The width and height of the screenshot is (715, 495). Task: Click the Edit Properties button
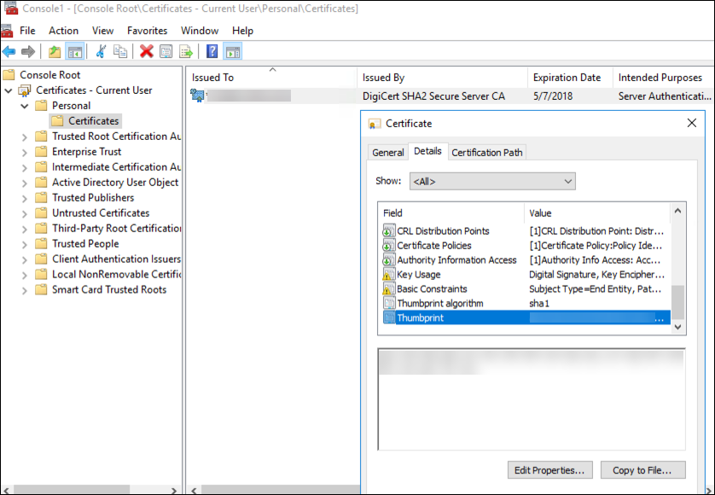click(549, 470)
